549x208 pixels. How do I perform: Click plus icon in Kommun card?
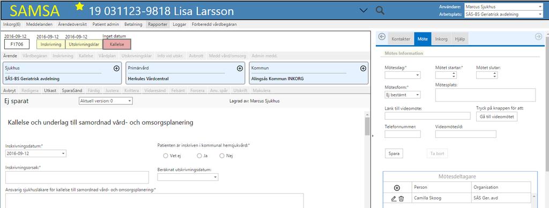[363, 68]
